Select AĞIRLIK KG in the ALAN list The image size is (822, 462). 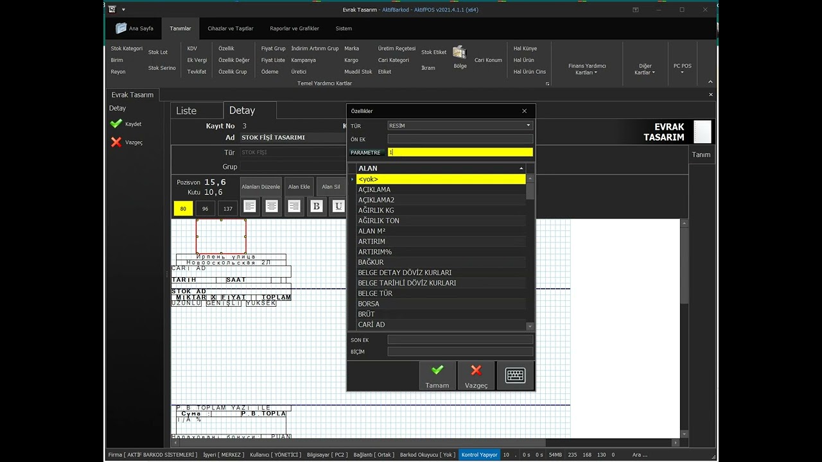tap(441, 210)
